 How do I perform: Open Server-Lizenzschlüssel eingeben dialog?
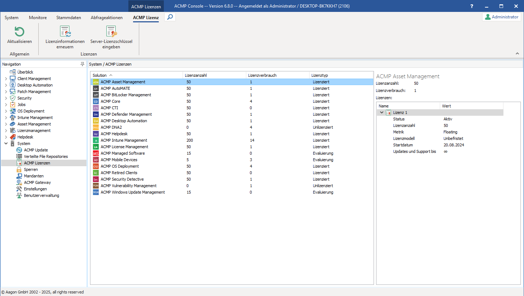(x=111, y=32)
